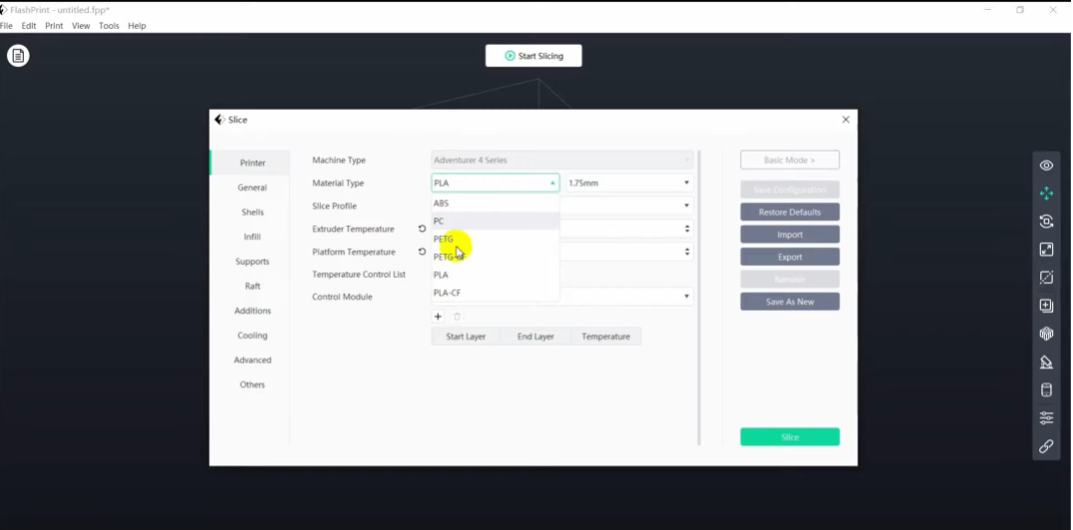Select the Move tool with four arrows
Viewport: 1073px width, 530px height.
tap(1046, 193)
